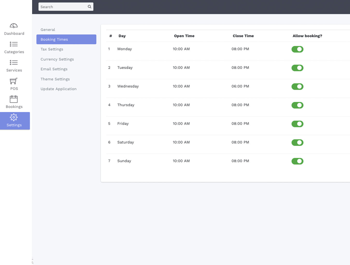The width and height of the screenshot is (350, 265).
Task: Click Thursday's 10:00 AM open time
Action: click(181, 105)
